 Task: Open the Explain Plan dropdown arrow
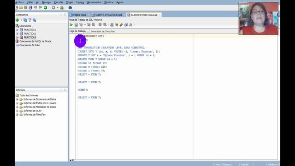click(x=85, y=25)
